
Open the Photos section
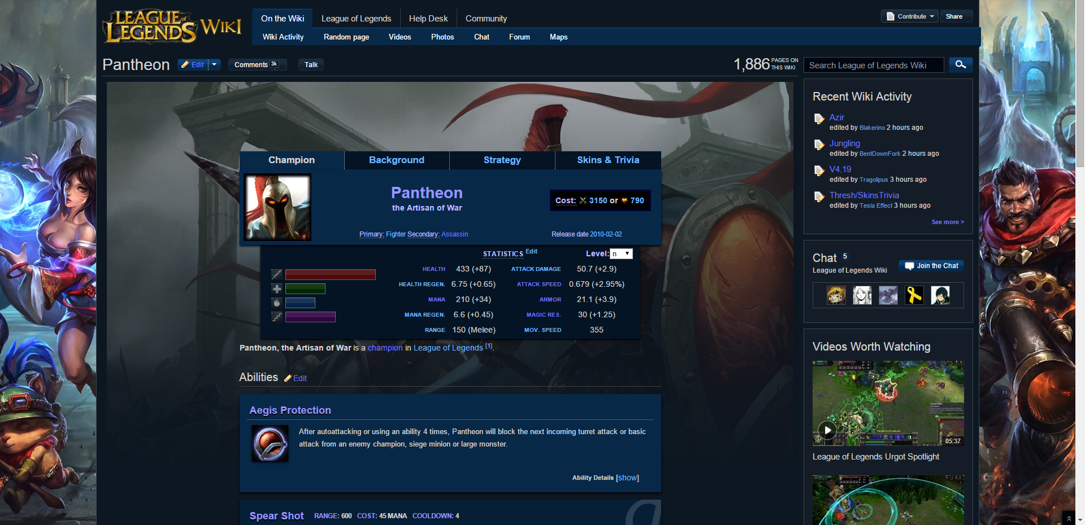442,37
